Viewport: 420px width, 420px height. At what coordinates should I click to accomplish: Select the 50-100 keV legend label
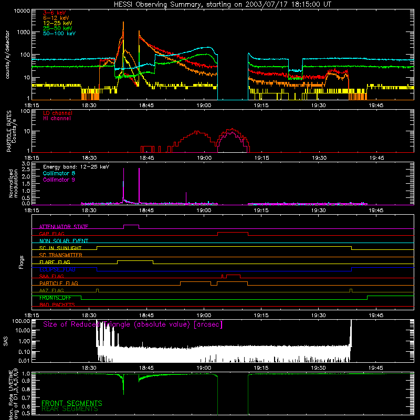click(x=59, y=34)
